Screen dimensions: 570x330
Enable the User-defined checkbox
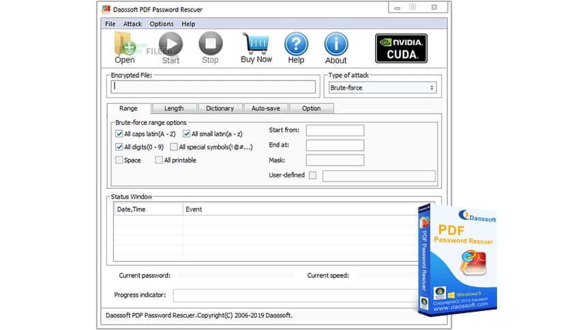[x=313, y=175]
